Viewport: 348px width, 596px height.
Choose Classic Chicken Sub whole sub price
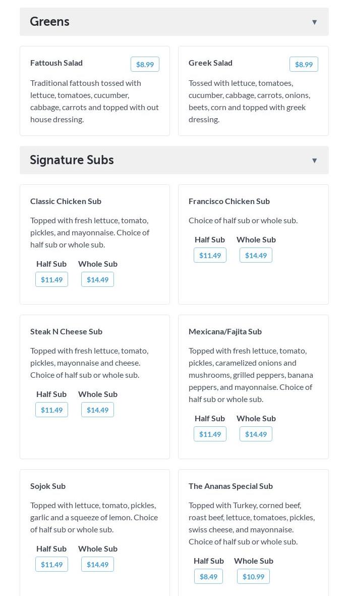pos(97,279)
